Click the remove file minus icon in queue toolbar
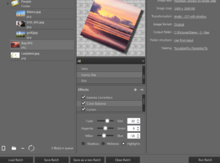Screen dimensions: 220x163 23,148
